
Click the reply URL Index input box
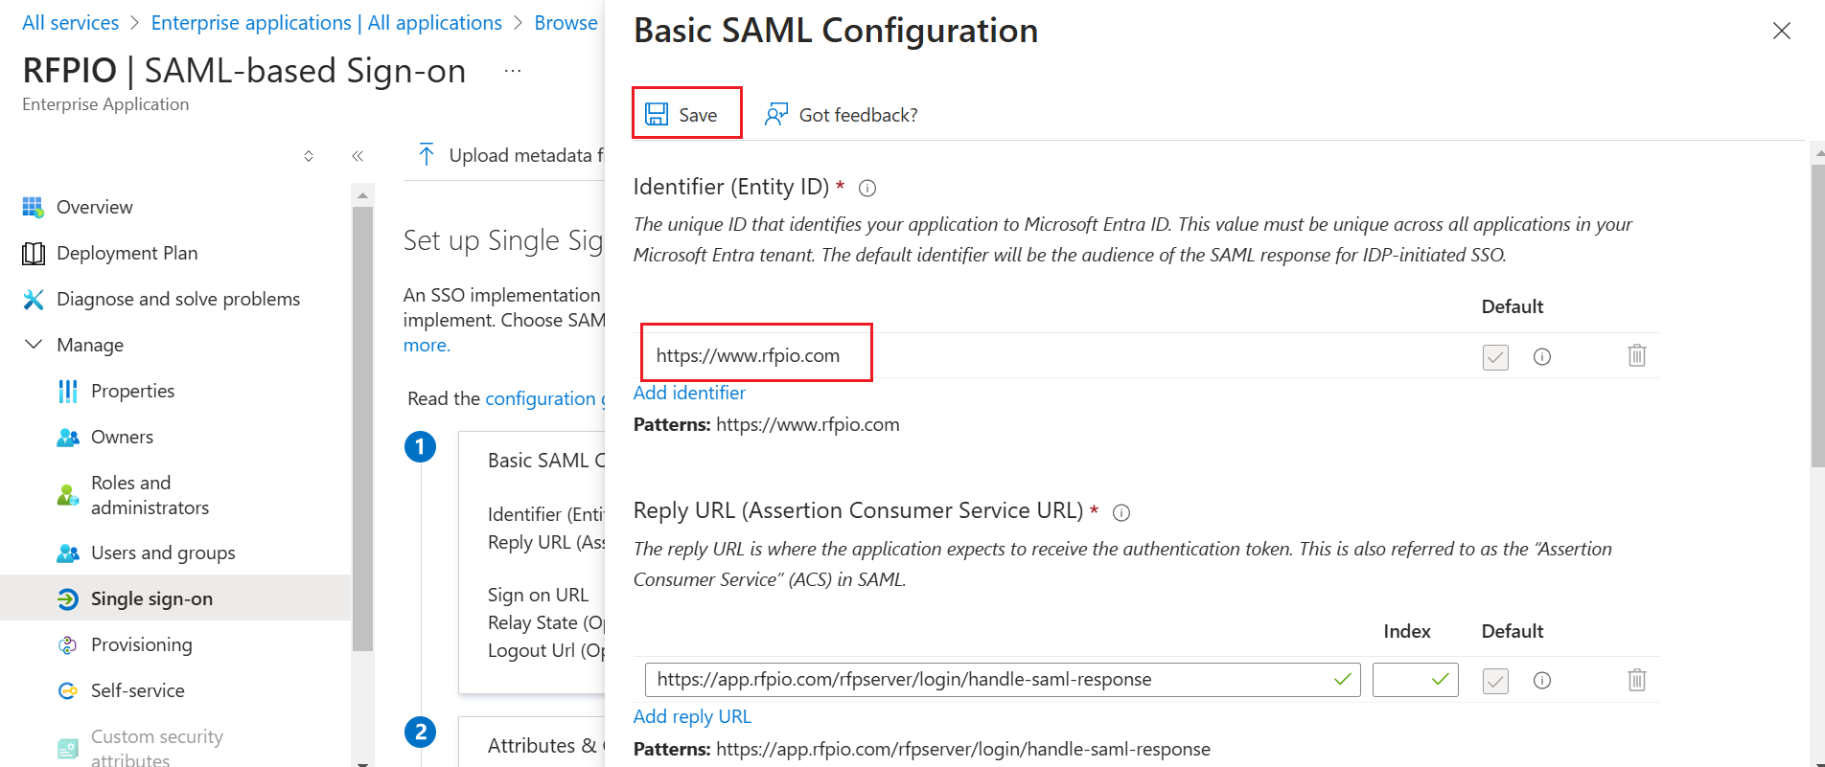coord(1415,680)
